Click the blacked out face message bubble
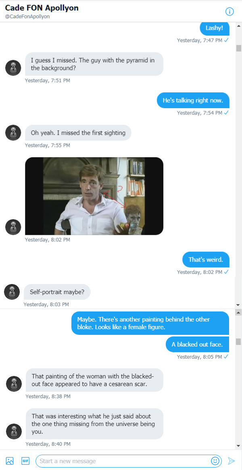242x470 pixels. pos(197,344)
